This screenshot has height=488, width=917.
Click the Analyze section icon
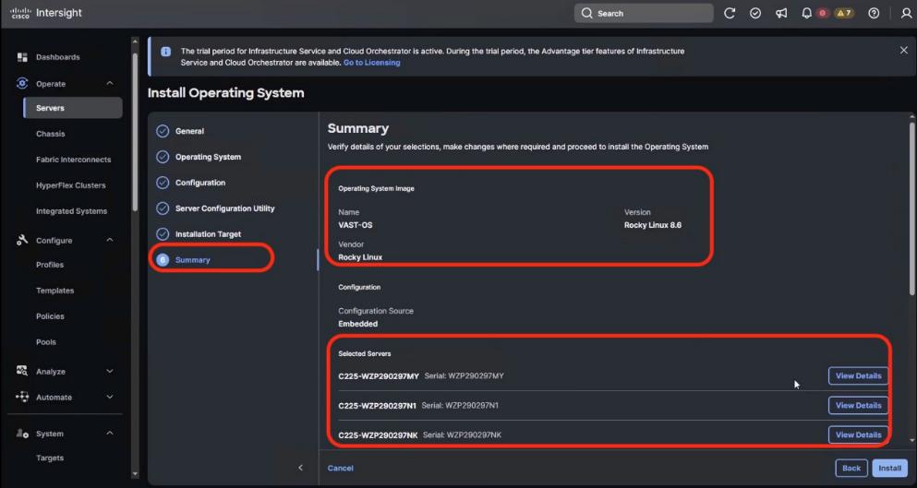click(22, 371)
